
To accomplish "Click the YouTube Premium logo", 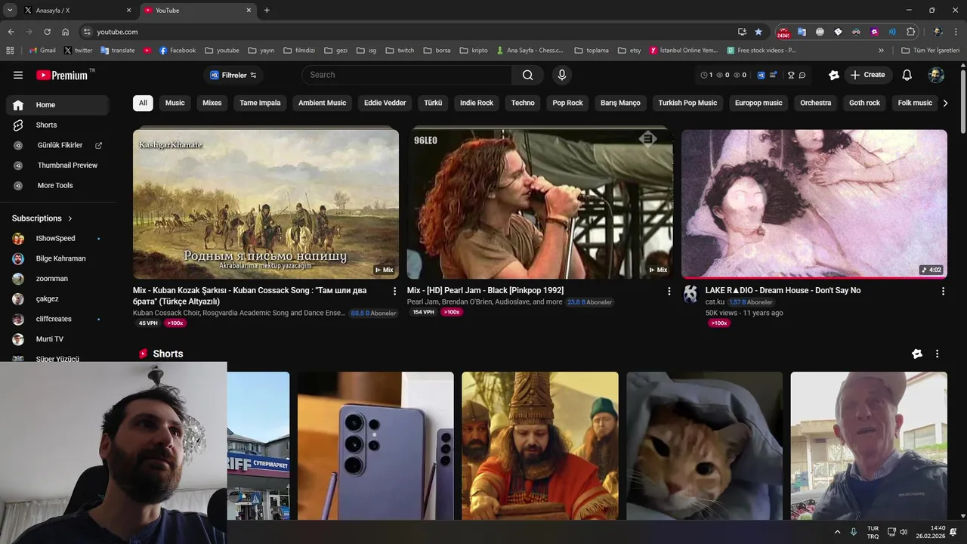I will pyautogui.click(x=62, y=75).
